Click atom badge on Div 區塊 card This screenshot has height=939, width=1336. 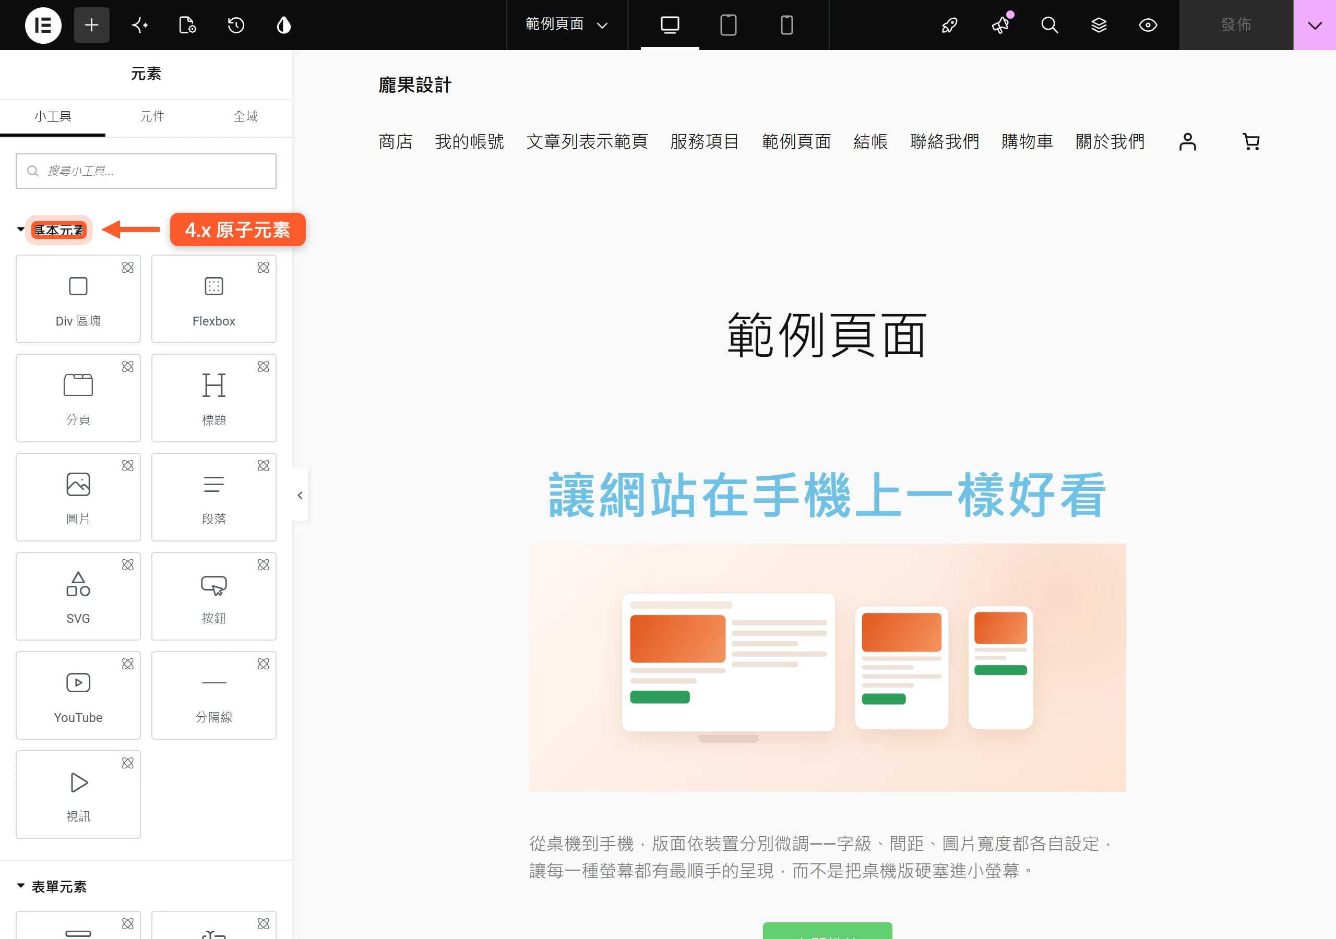[x=127, y=268]
